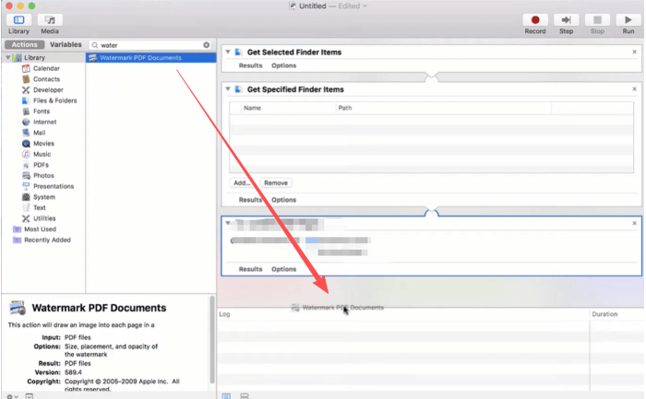Open the Media browser

pos(50,19)
